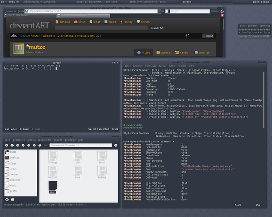Open the News icon on deviantART
The height and width of the screenshot is (217, 272).
(x=106, y=22)
